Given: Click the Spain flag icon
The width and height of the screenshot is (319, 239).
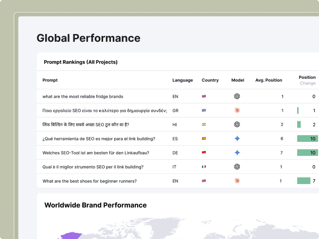Looking at the screenshot, I should tap(204, 139).
